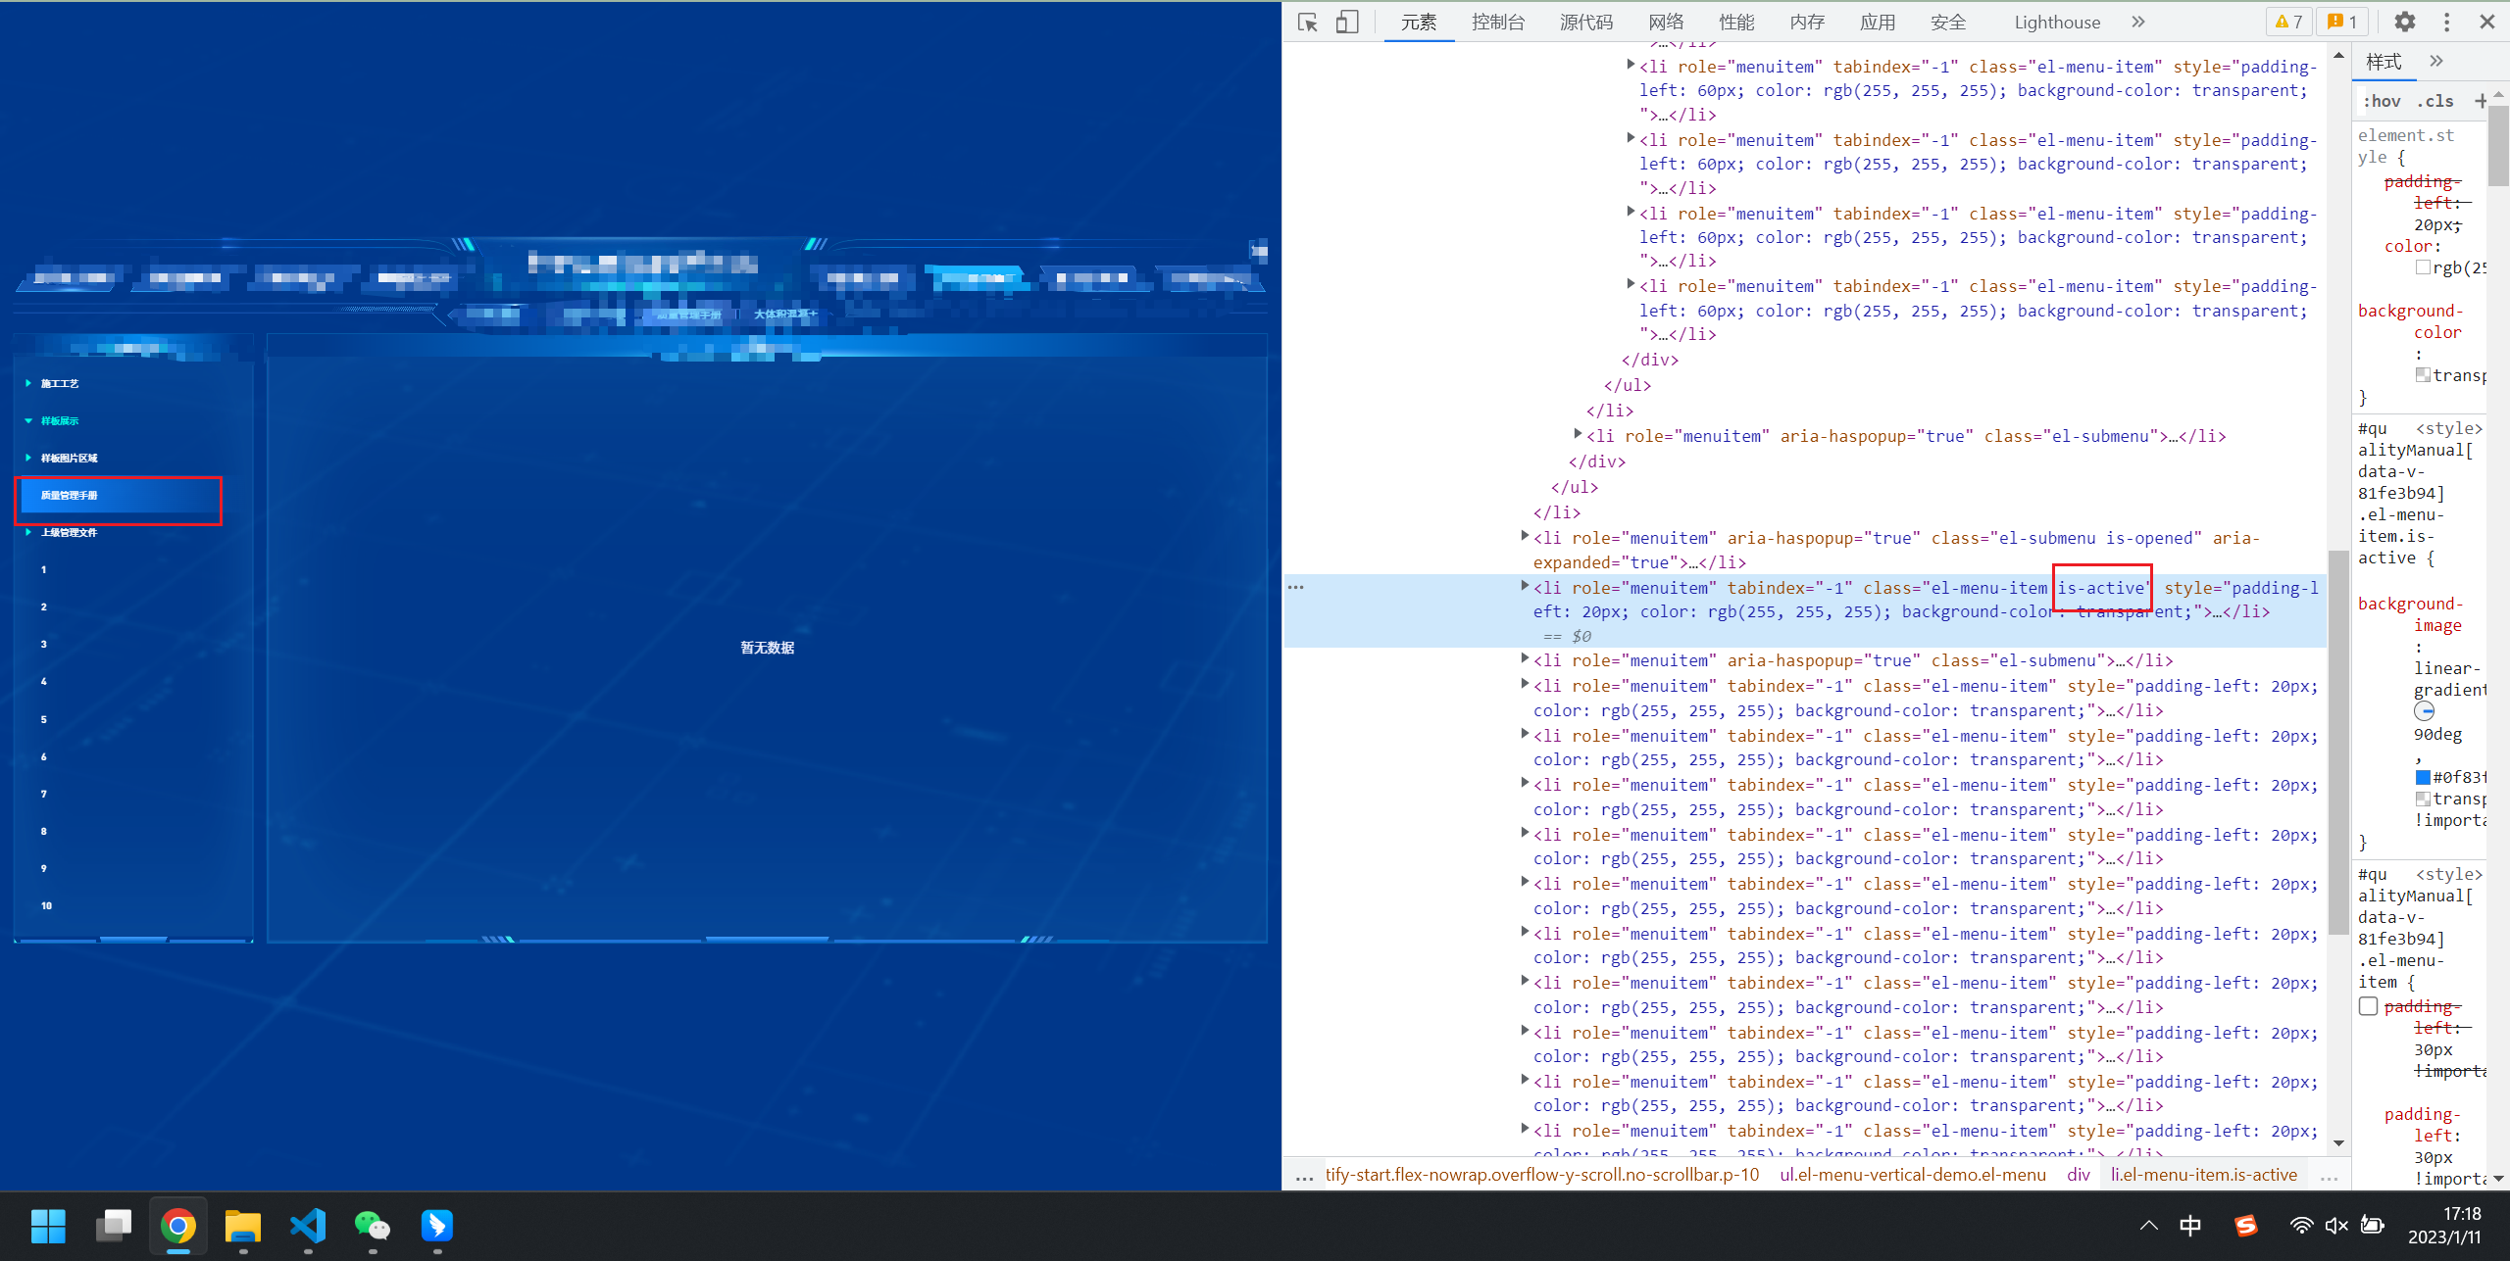Toggle the .cls class editor
2510x1261 pixels.
click(2435, 101)
